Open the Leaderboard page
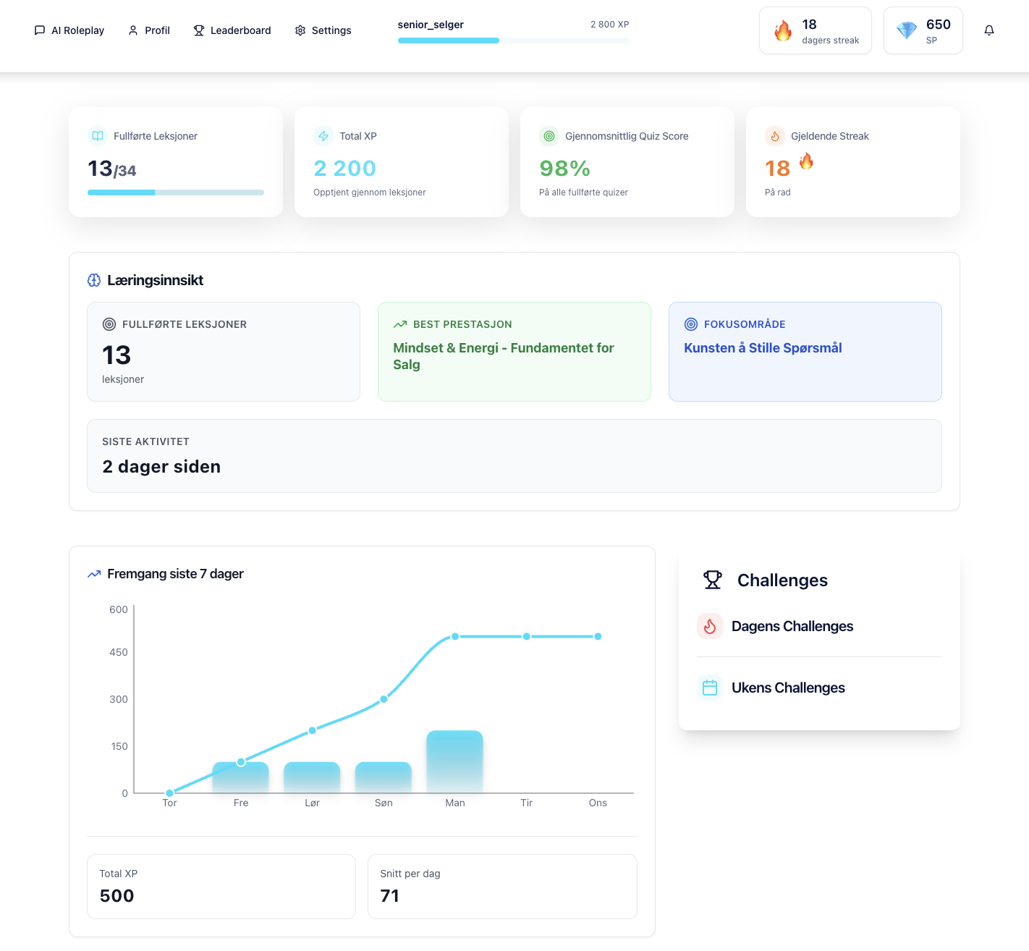Viewport: 1029px width, 951px height. click(x=232, y=30)
